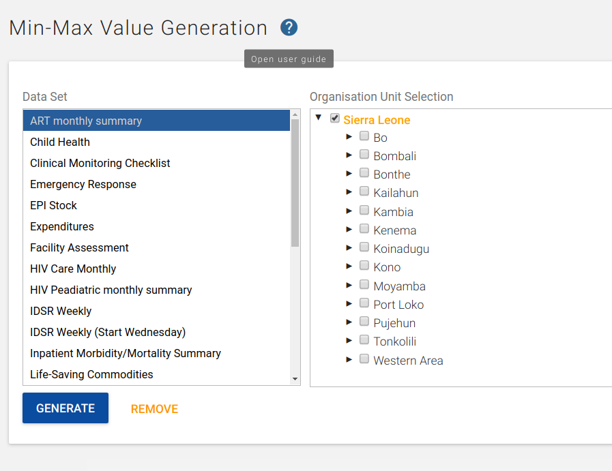Open the user guide help icon
This screenshot has height=471, width=612.
[x=289, y=28]
